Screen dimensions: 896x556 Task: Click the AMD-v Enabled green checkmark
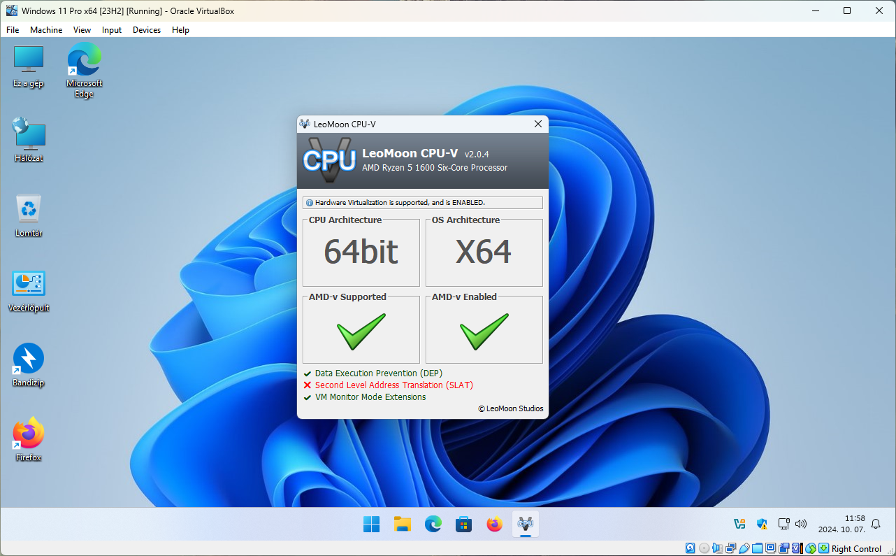click(x=484, y=332)
